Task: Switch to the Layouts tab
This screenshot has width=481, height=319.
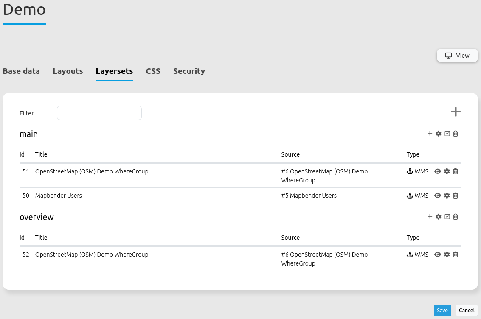Action: point(68,71)
